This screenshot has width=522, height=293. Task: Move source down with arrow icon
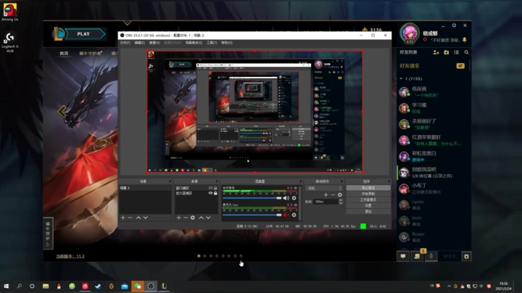208,218
